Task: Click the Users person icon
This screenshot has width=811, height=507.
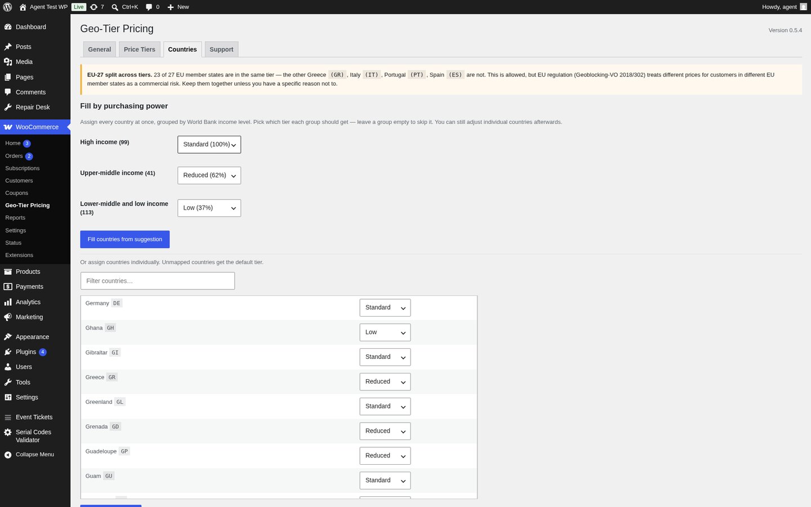Action: 8,367
